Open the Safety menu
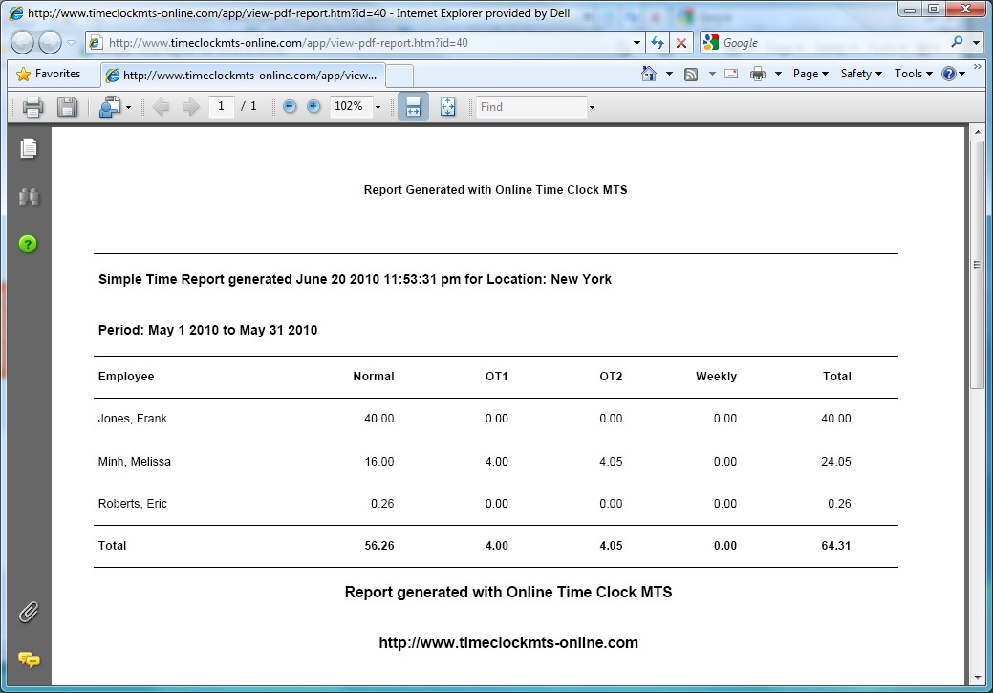The width and height of the screenshot is (993, 693). pyautogui.click(x=861, y=75)
